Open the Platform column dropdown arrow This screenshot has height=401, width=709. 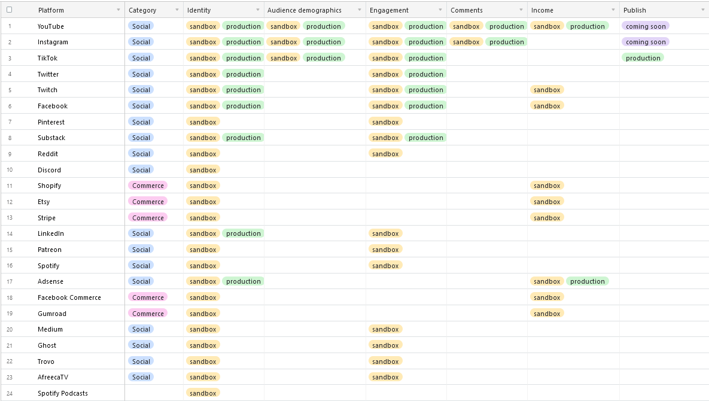(118, 10)
